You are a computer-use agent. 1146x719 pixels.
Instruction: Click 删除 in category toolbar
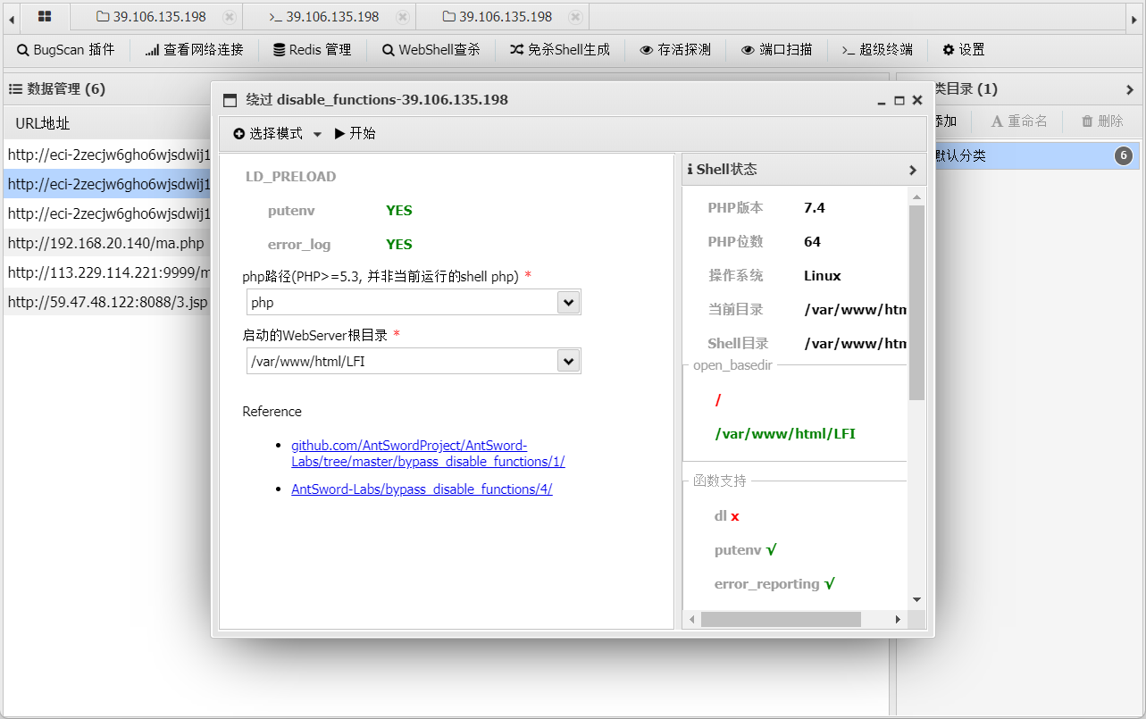tap(1102, 121)
